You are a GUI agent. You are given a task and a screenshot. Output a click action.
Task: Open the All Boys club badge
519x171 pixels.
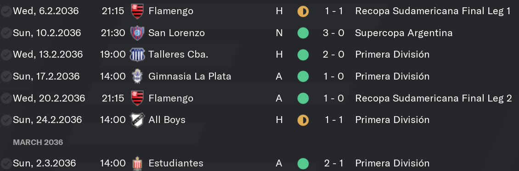[x=137, y=120]
